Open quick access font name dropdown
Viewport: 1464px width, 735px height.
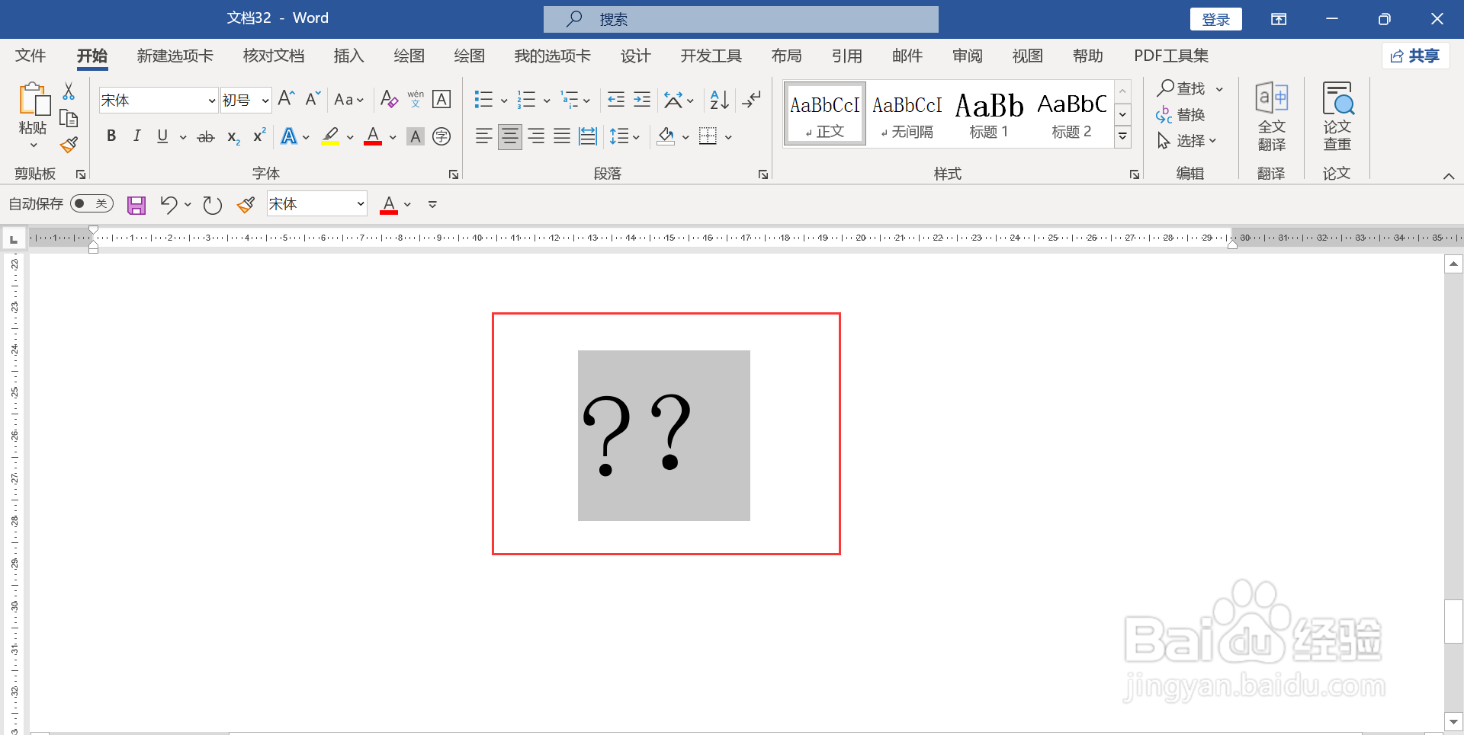[361, 204]
